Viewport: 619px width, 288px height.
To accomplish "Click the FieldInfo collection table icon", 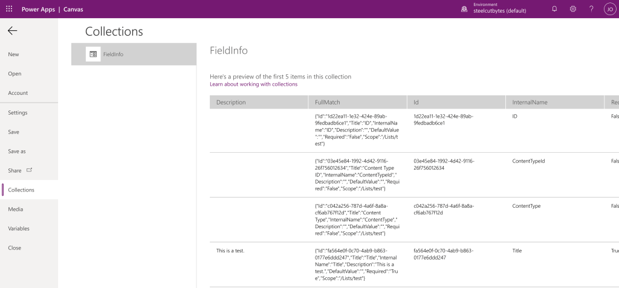I will tap(93, 54).
